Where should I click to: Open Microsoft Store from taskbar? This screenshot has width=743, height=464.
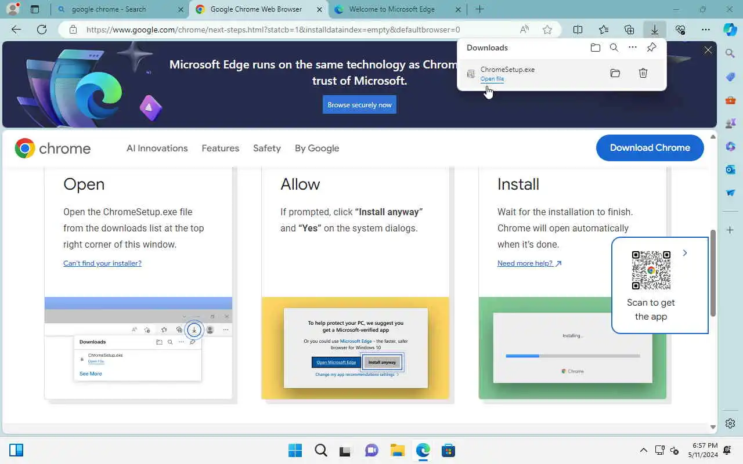pyautogui.click(x=448, y=451)
